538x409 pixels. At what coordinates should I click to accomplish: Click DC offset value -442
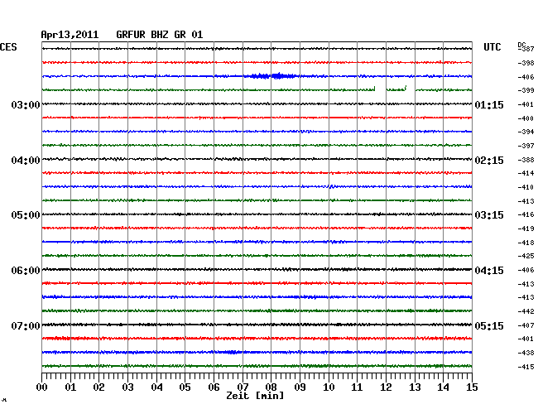pyautogui.click(x=526, y=311)
